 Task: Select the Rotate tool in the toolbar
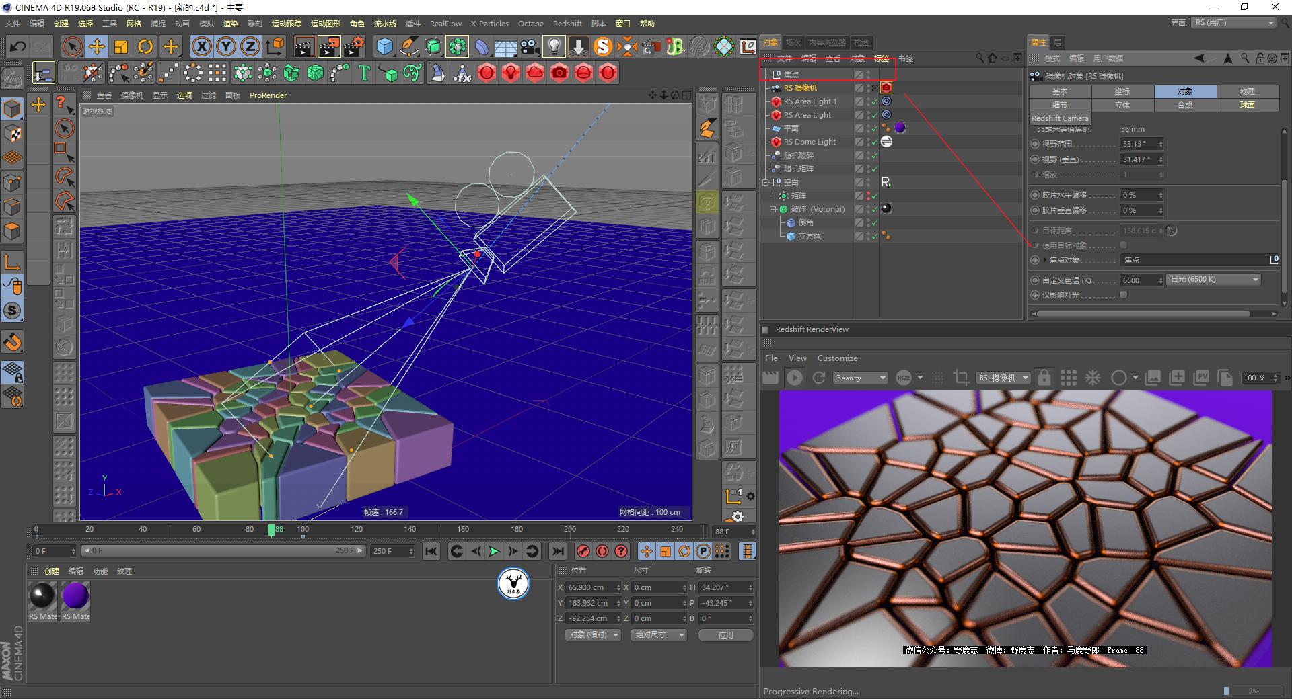(x=145, y=46)
